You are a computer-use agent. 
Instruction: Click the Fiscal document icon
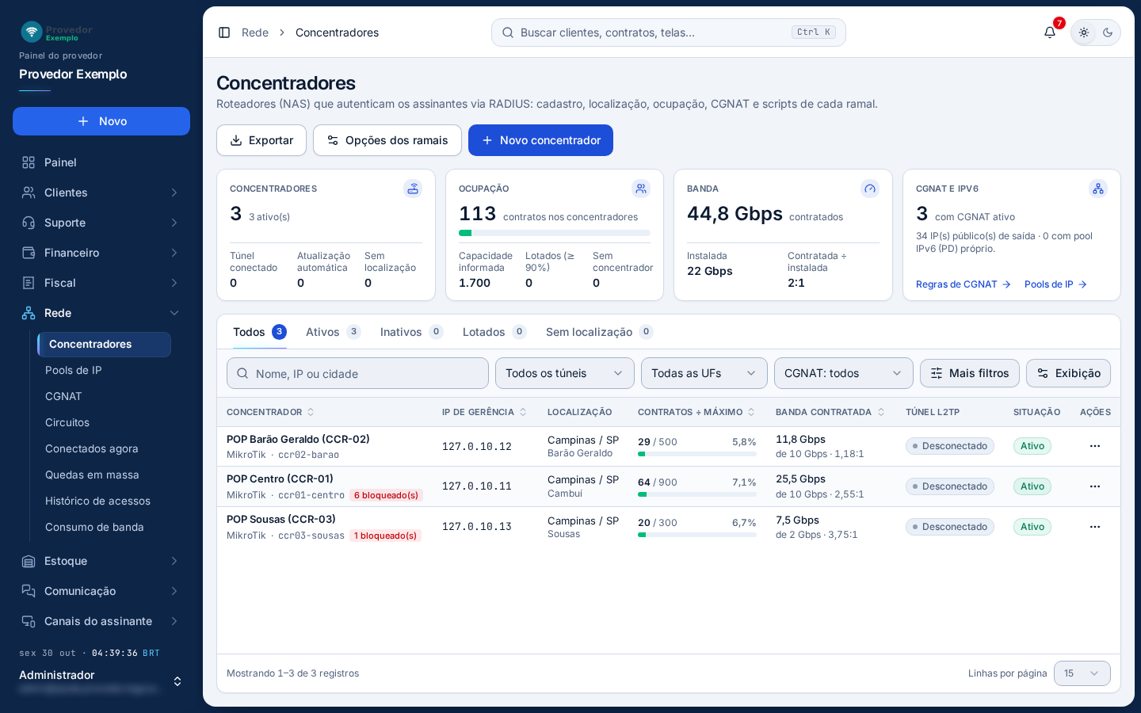(x=29, y=283)
